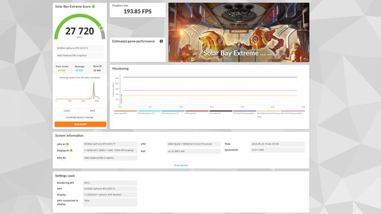Click the Display #1 resolution field
381x214 pixels.
110,150
